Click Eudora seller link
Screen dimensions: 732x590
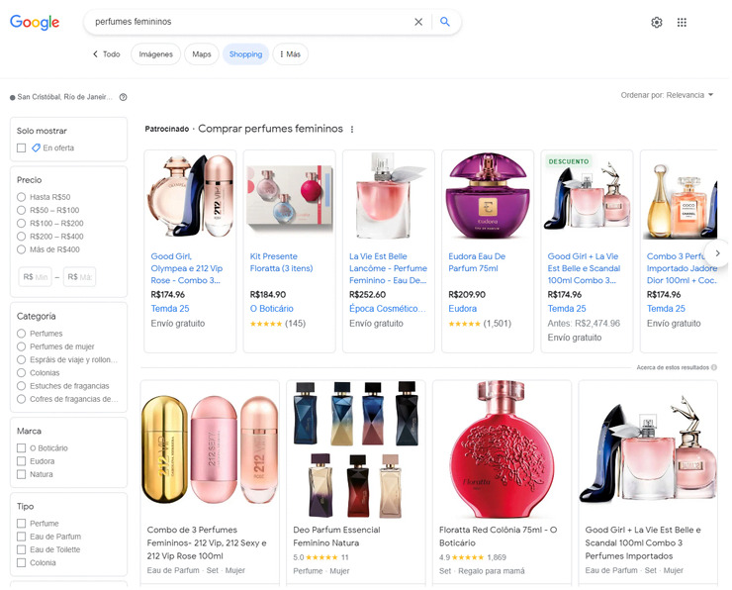click(462, 308)
